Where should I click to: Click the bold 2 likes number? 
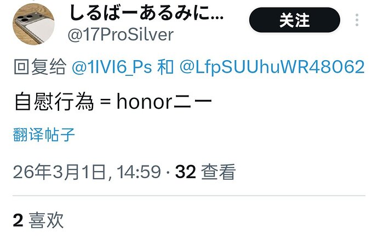(18, 220)
